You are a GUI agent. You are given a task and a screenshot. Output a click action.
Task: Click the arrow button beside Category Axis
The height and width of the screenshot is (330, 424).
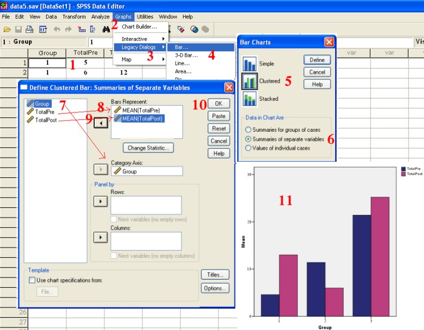(101, 169)
